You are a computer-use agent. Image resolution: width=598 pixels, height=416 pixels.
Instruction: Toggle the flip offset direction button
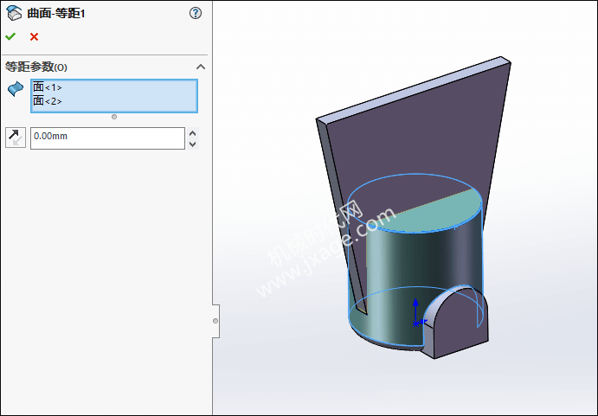16,137
